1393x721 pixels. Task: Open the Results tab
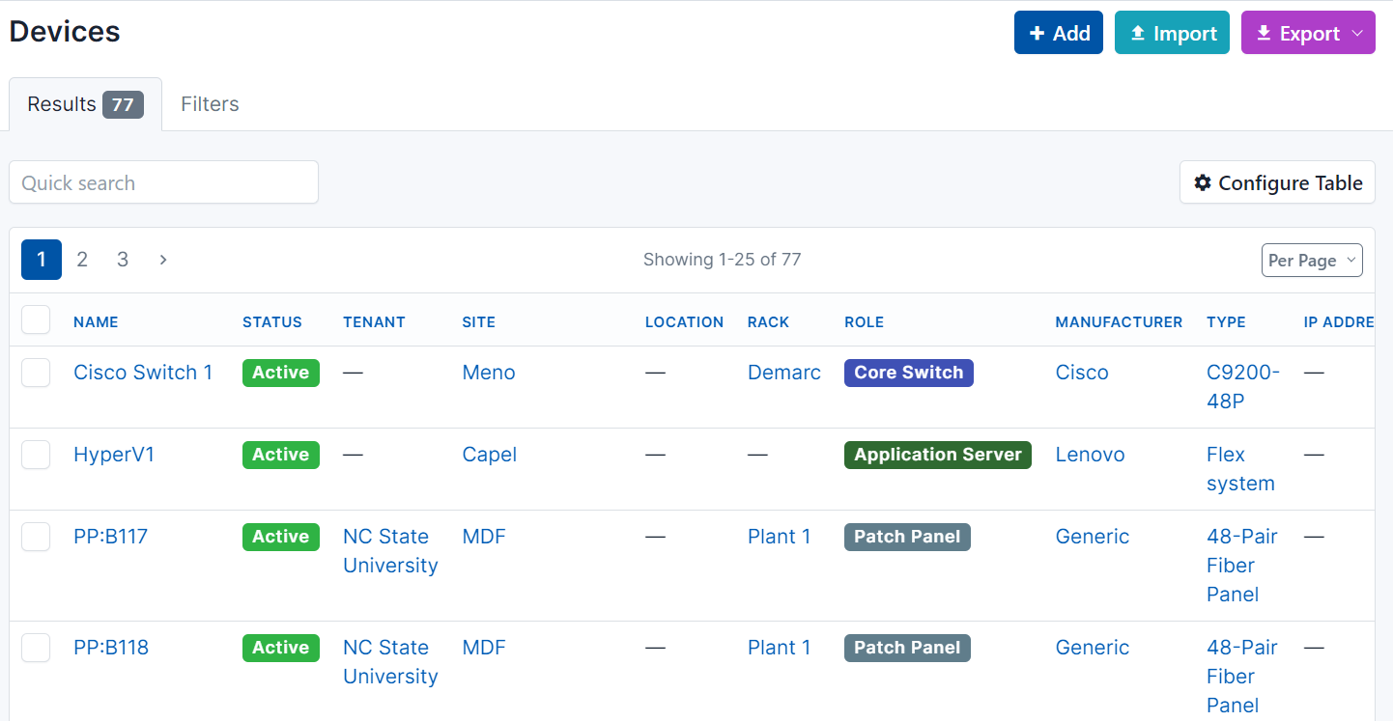[85, 104]
